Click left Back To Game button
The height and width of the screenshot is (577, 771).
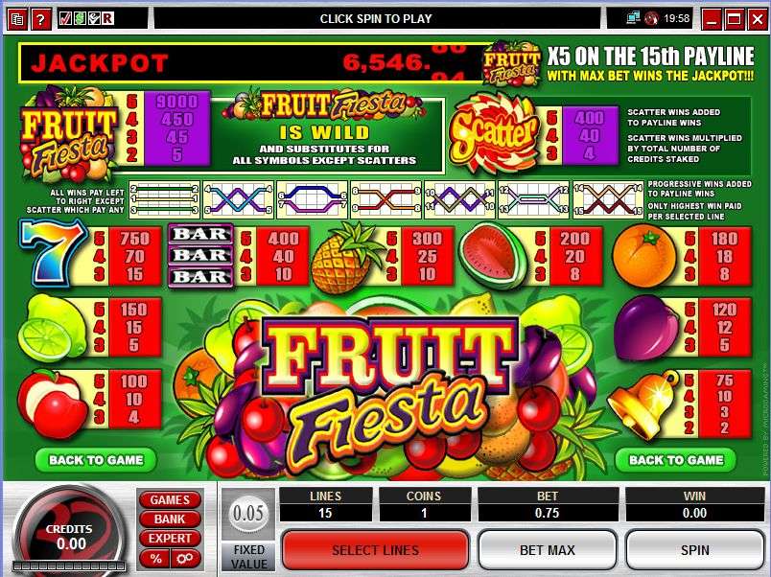click(x=96, y=460)
